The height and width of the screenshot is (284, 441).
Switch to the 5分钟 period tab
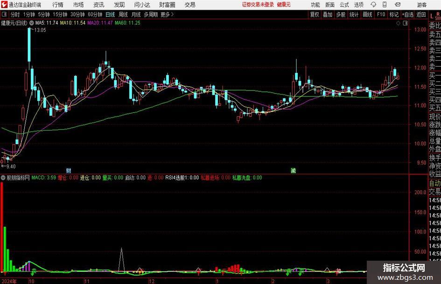tap(44, 14)
